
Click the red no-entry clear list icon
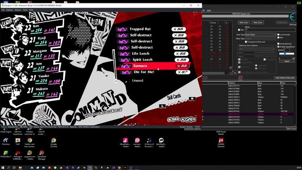pyautogui.click(x=240, y=77)
